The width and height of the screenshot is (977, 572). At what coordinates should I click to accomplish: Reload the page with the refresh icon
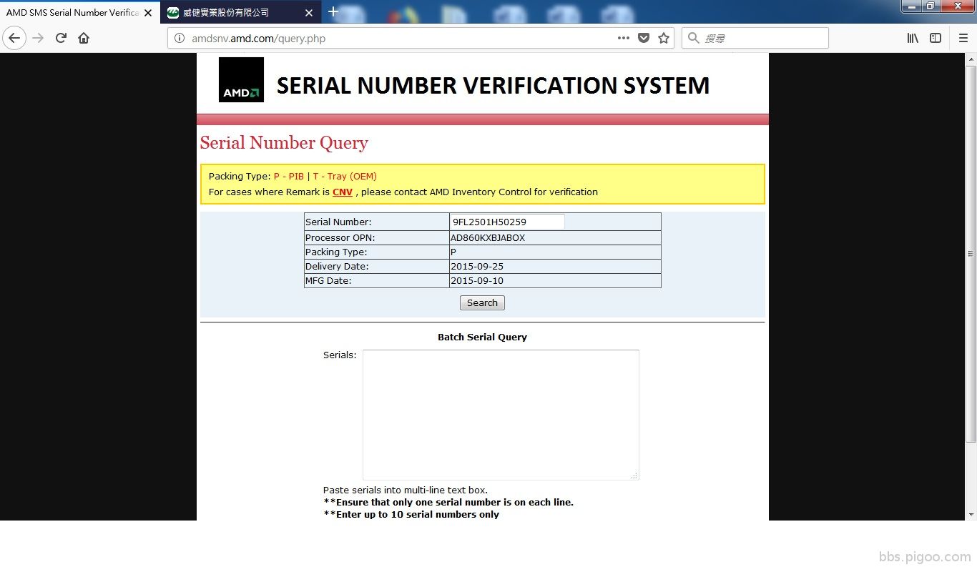(61, 38)
